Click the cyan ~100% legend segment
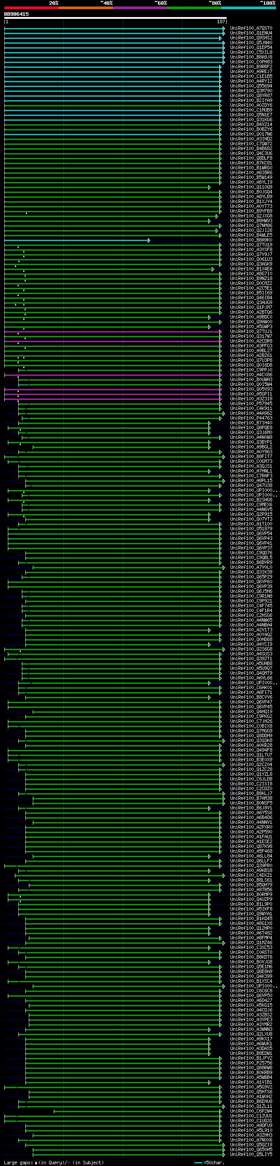Image resolution: width=280 pixels, height=1166 pixels. pyautogui.click(x=249, y=8)
